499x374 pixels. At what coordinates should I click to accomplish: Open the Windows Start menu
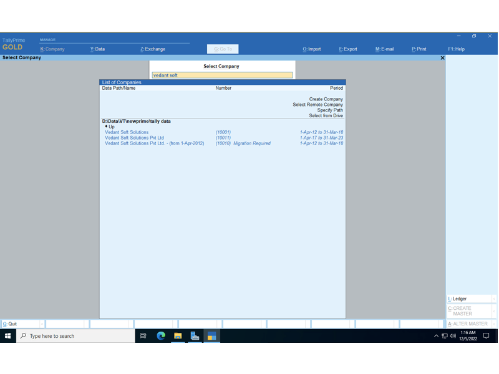point(8,336)
